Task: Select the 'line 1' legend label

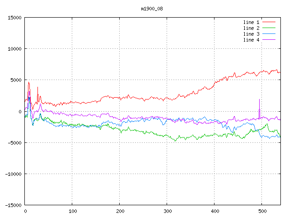Action: (x=251, y=22)
